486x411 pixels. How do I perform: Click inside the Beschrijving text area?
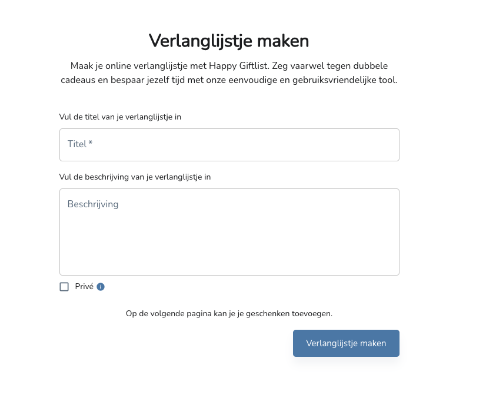tap(229, 232)
